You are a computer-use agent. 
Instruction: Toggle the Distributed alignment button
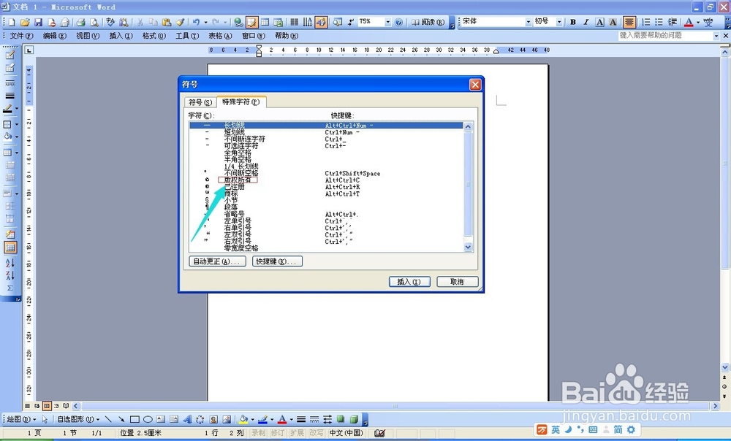tap(629, 22)
